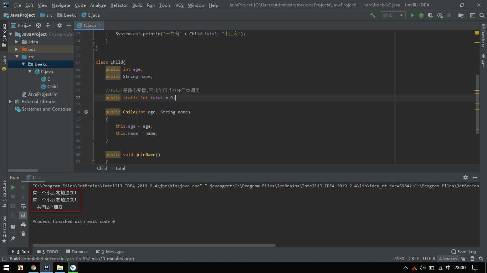
Task: Open the Event Log
Action: [463, 251]
